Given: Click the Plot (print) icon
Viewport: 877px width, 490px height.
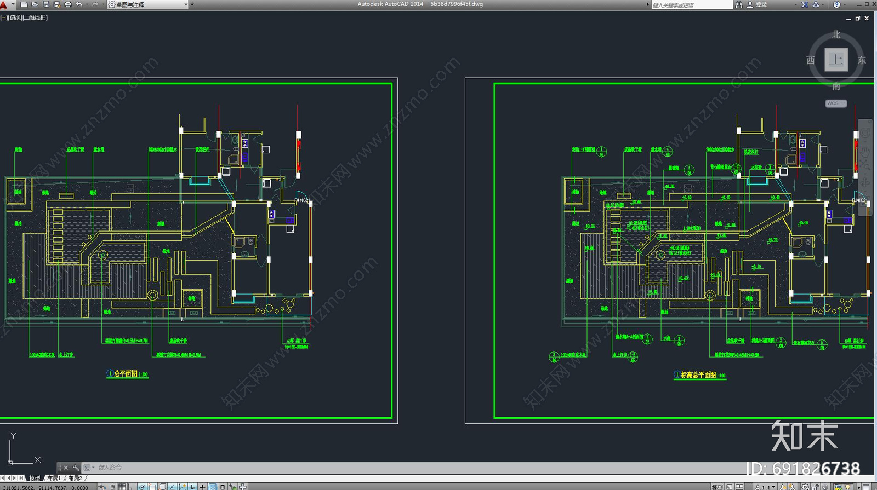Looking at the screenshot, I should [x=68, y=4].
